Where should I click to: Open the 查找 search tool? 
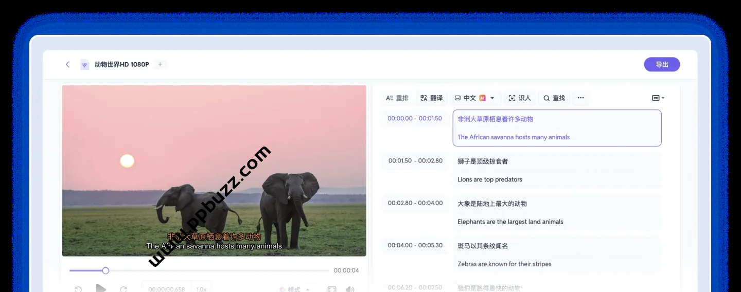[554, 98]
